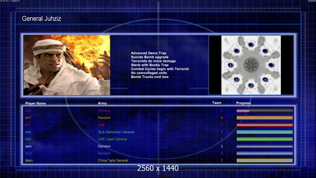Image resolution: width=316 pixels, height=178 pixels.
Task: Click the General Juhziz portrait image
Action: [x=67, y=65]
